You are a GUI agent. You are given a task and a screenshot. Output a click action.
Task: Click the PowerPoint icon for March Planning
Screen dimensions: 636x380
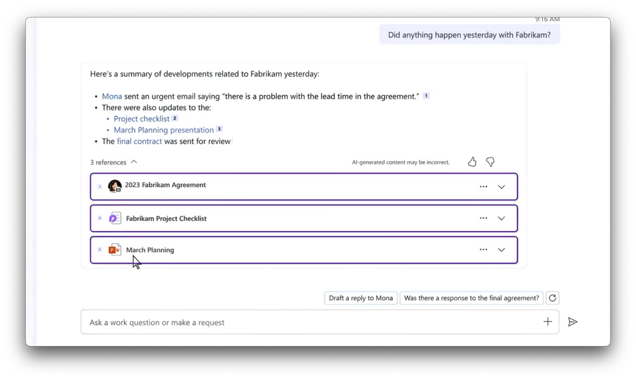click(x=115, y=250)
